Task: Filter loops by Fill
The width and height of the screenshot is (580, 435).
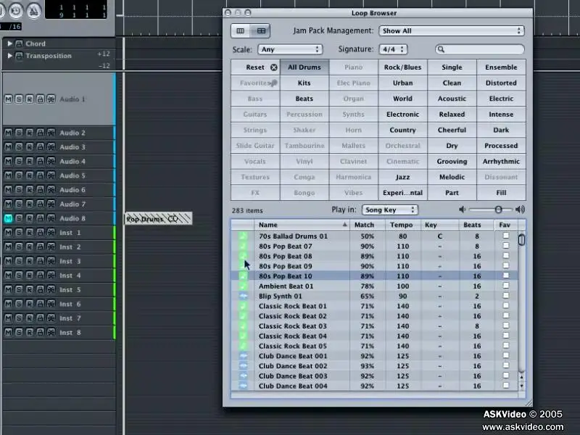Action: [x=501, y=193]
